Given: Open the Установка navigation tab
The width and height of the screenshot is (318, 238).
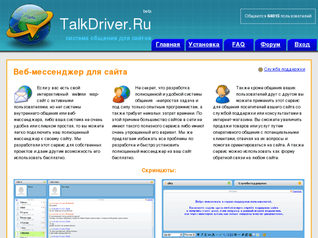Looking at the screenshot, I should 204,45.
